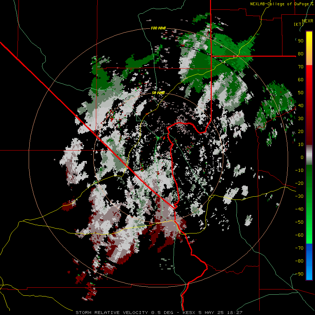Click the -80 value on velocity scale
315x315 pixels.
(x=299, y=261)
